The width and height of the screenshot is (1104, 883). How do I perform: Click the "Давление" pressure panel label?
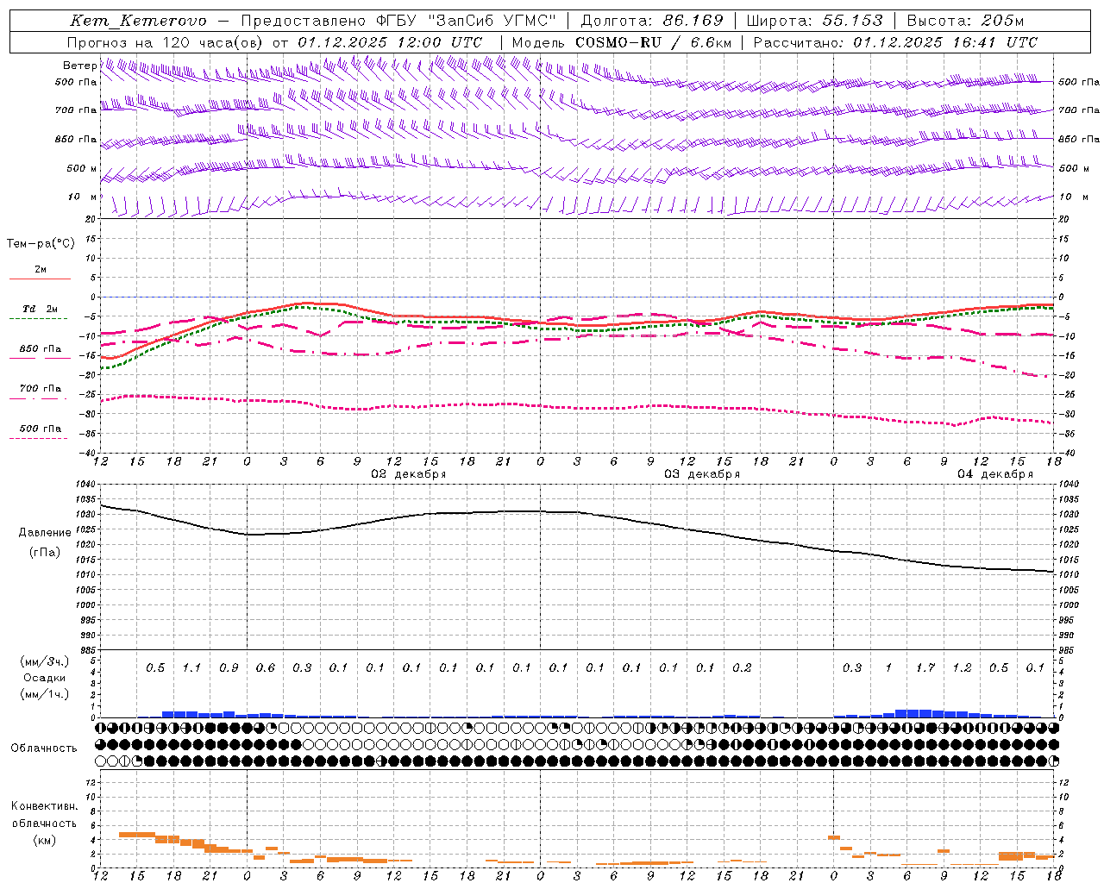pyautogui.click(x=45, y=533)
